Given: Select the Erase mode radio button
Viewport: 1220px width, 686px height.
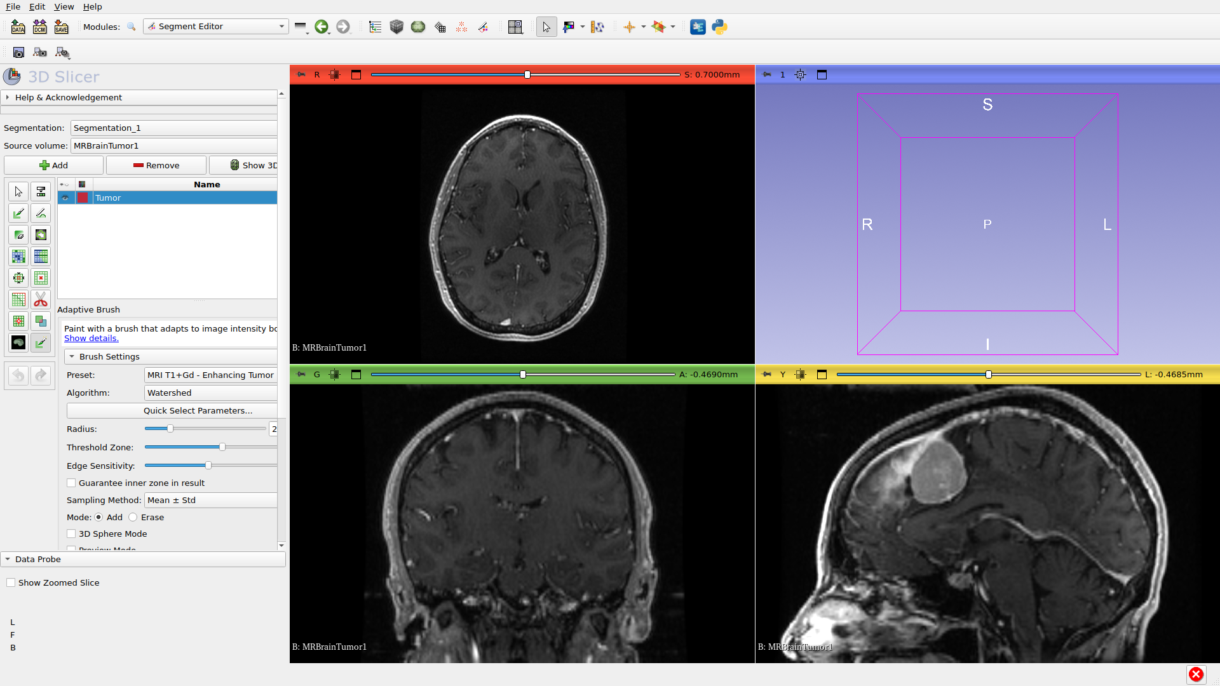Looking at the screenshot, I should [x=133, y=518].
